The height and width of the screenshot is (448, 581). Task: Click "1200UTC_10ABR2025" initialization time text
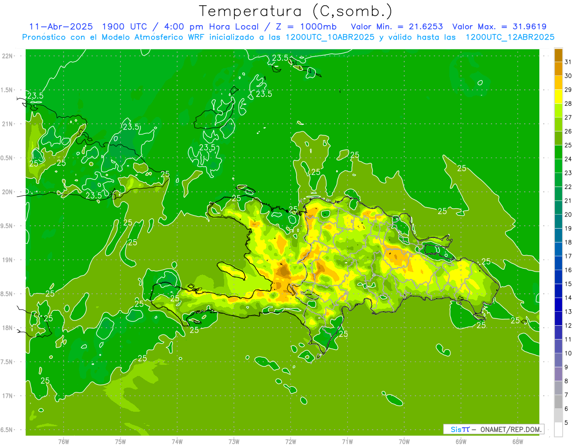(330, 37)
